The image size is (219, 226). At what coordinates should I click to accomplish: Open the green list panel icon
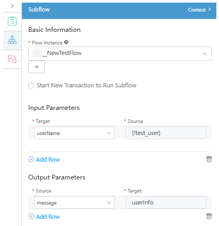(x=12, y=21)
